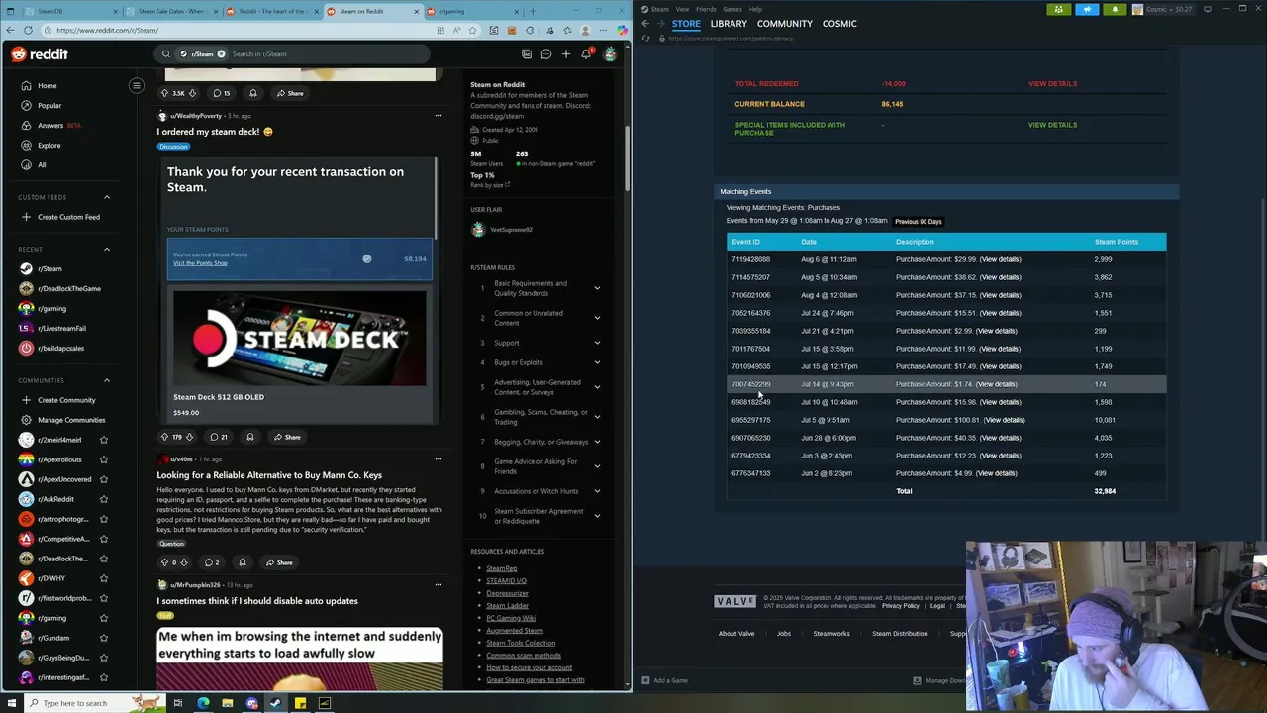Open the Steam View menu
1267x713 pixels.
click(682, 9)
